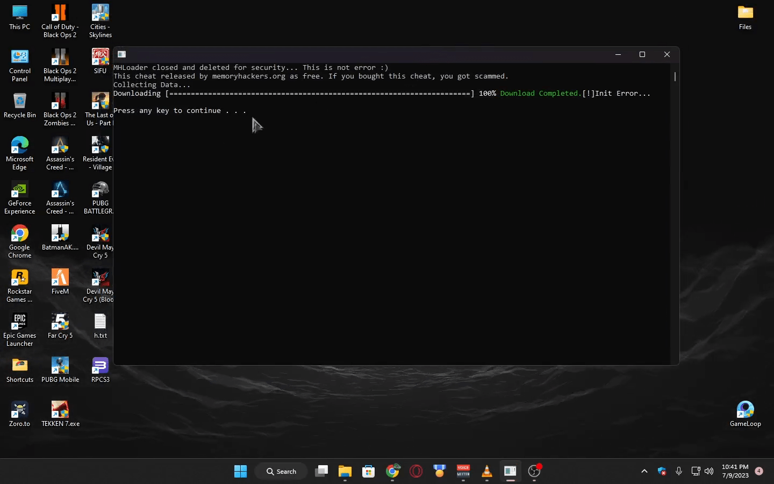Show hidden system tray icons
The width and height of the screenshot is (774, 484).
[644, 472]
